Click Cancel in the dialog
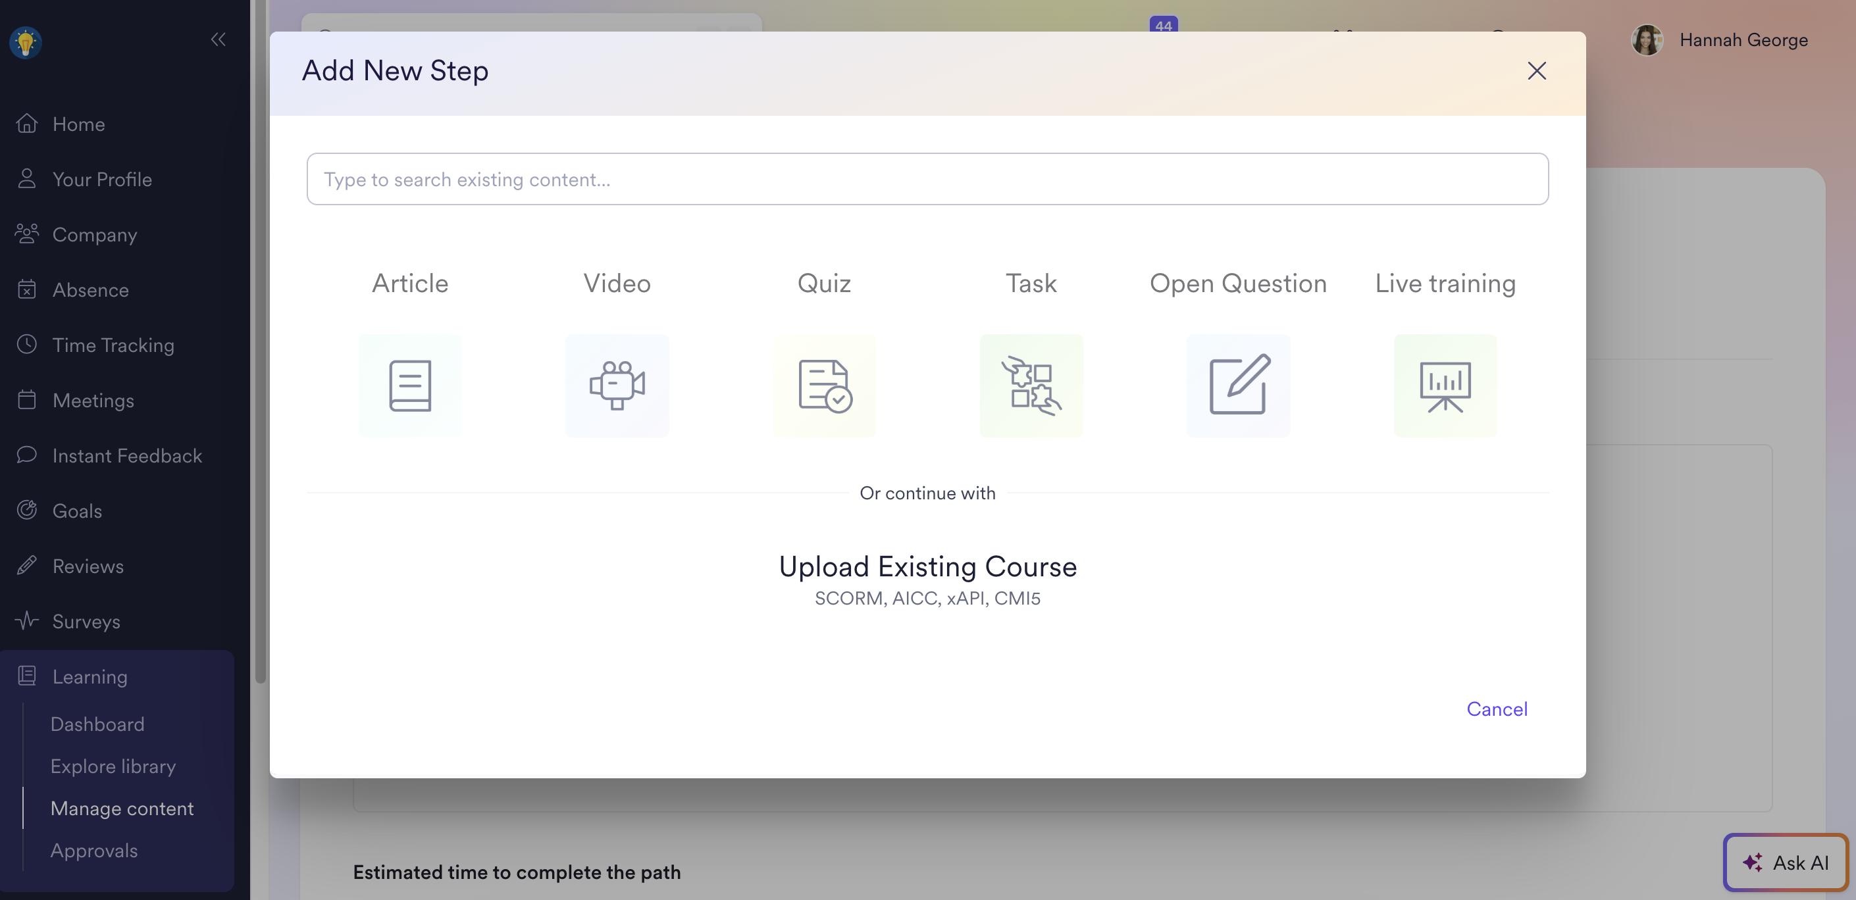Image resolution: width=1856 pixels, height=900 pixels. click(x=1497, y=709)
